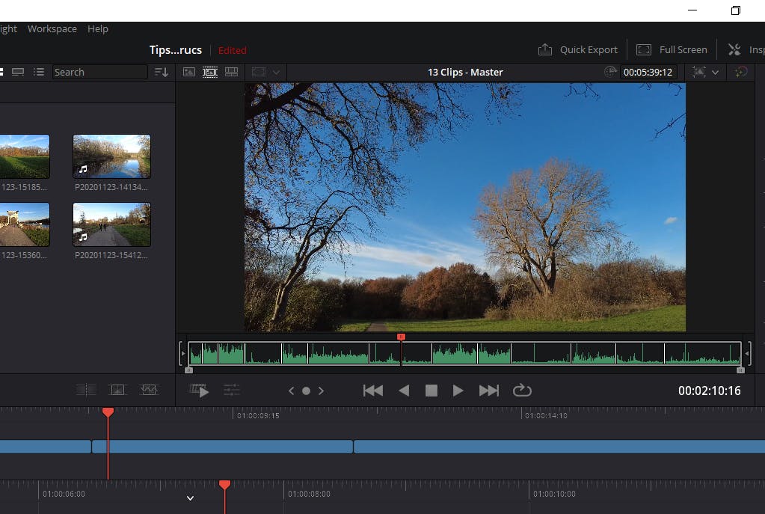Image resolution: width=765 pixels, height=514 pixels.
Task: Click the safe area overlay icon
Action: [259, 73]
